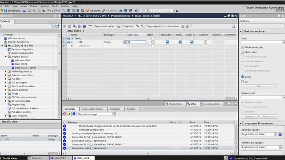Expand the PLC tags folder
This screenshot has height=160, width=285.
[x=6, y=79]
